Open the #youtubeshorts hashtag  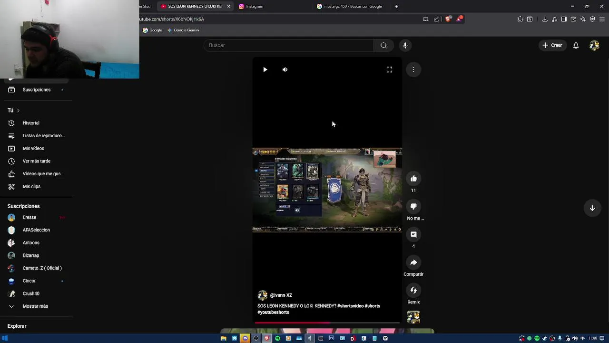[x=273, y=313]
